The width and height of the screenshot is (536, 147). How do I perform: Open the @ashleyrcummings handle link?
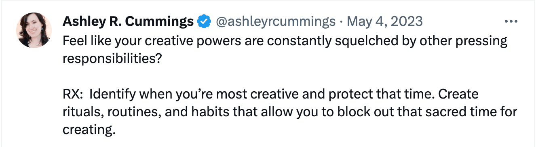click(276, 21)
